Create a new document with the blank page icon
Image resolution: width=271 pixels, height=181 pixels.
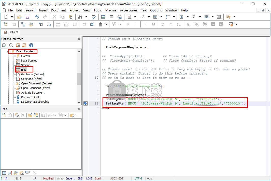(6, 17)
